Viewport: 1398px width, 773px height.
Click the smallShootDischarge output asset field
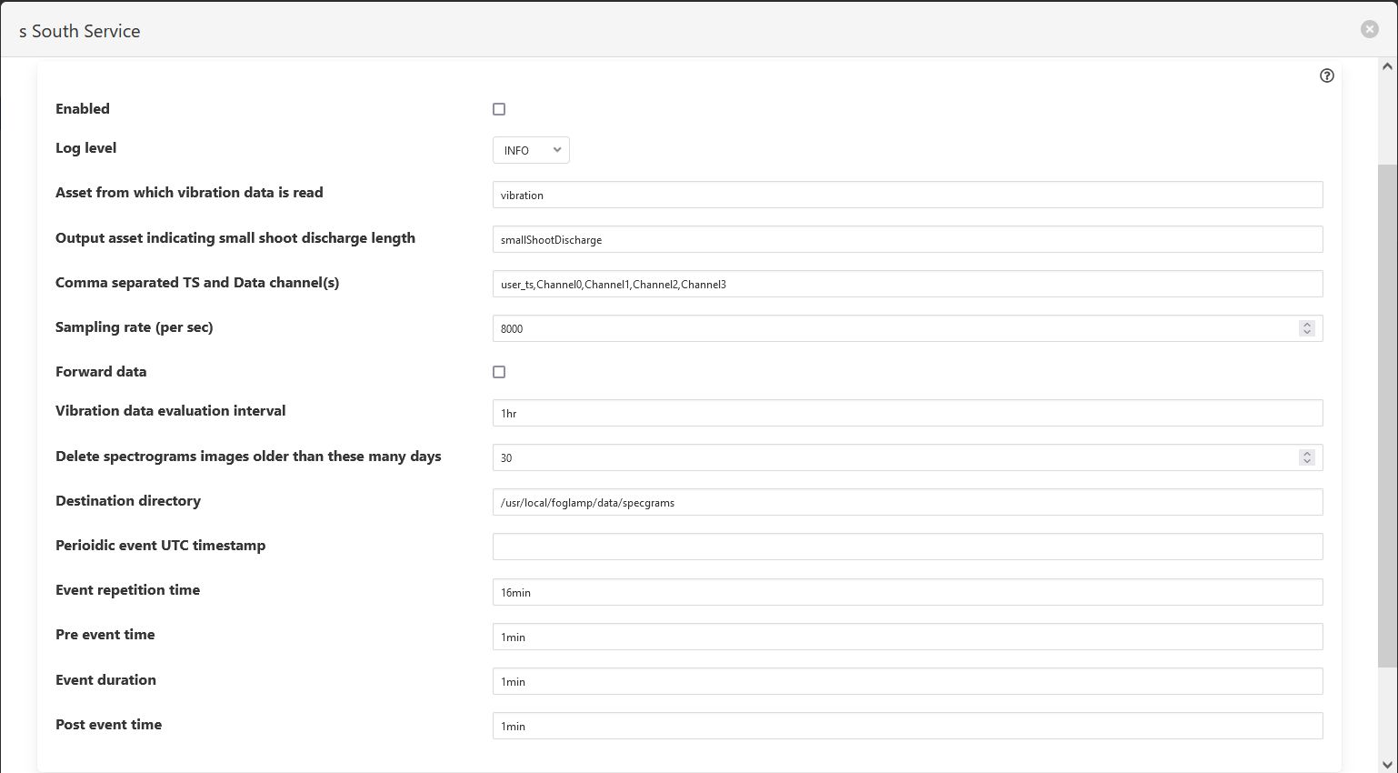(907, 239)
